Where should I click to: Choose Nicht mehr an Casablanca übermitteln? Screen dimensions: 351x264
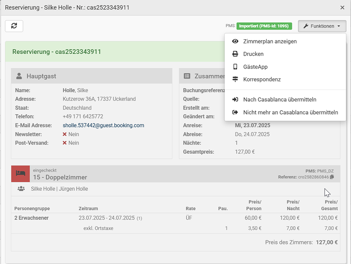[x=290, y=113]
